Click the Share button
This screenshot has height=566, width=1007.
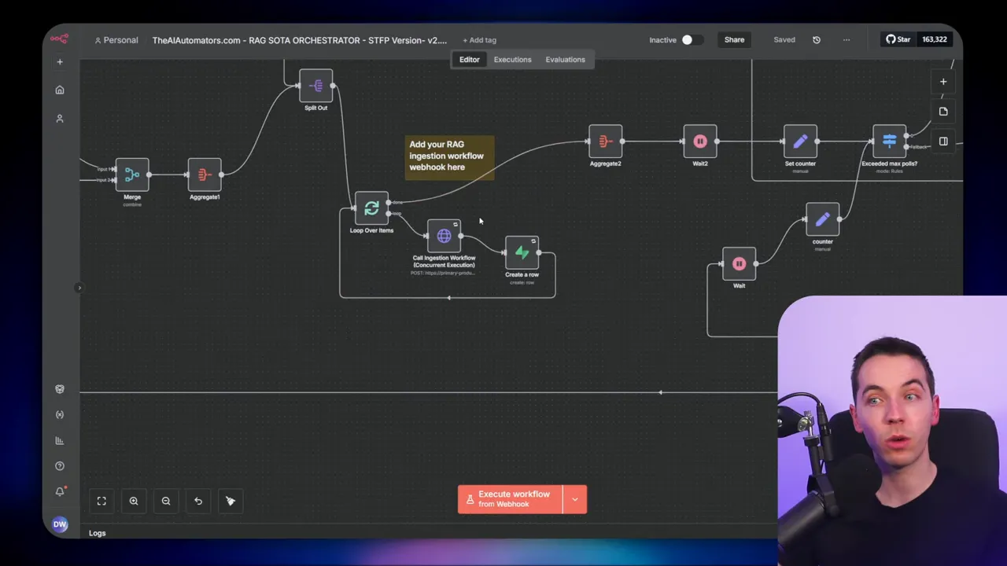coord(734,39)
